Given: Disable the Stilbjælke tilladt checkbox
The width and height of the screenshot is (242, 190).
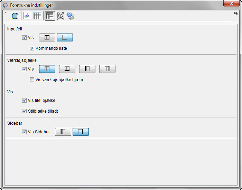Looking at the screenshot, I should click(25, 111).
